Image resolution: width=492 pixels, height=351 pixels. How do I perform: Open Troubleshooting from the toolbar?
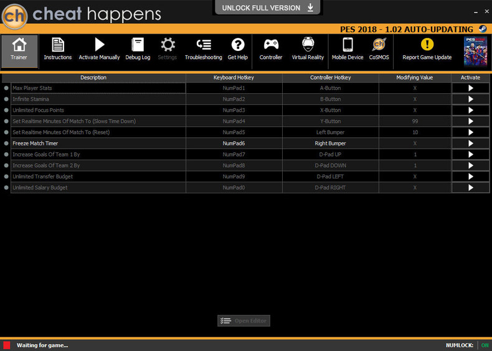point(203,49)
